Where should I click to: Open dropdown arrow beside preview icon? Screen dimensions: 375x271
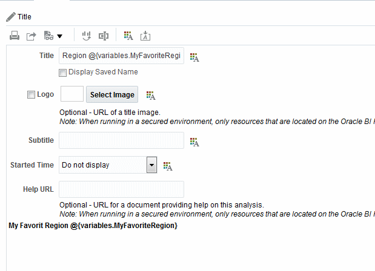click(59, 36)
